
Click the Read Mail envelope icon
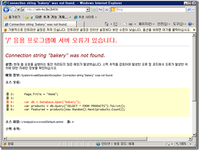[x=125, y=24]
